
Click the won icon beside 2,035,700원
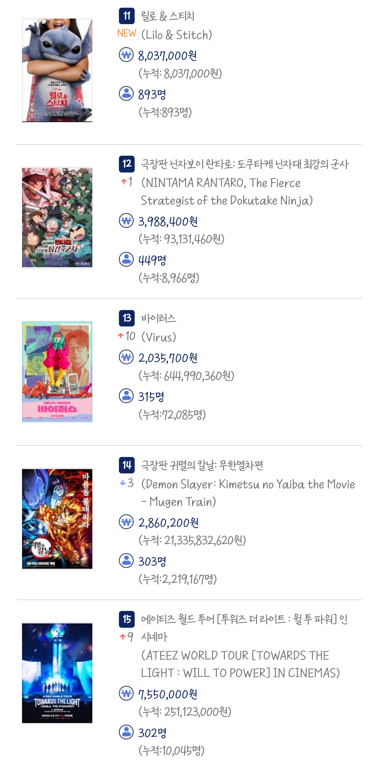(x=126, y=357)
